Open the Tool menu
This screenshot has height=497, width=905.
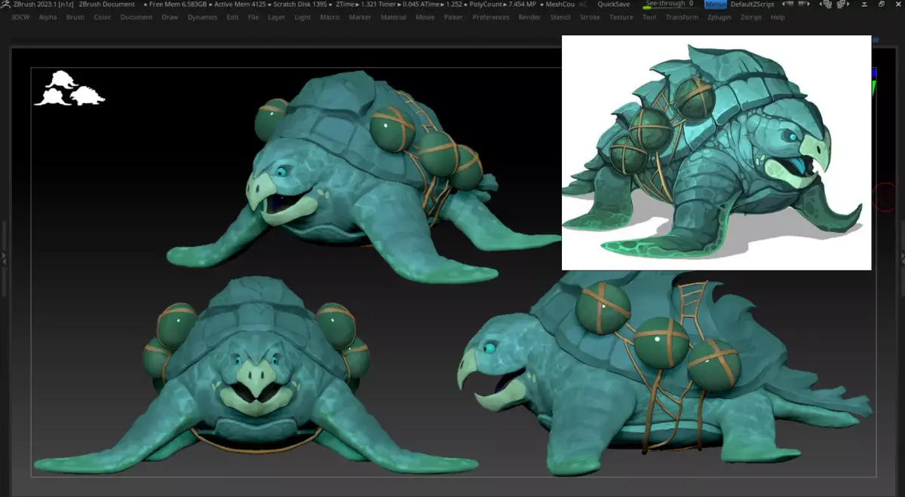[x=649, y=17]
